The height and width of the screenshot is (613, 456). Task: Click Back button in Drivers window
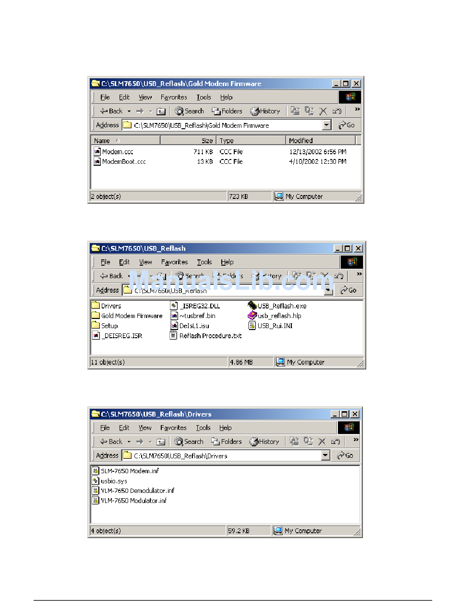[111, 441]
